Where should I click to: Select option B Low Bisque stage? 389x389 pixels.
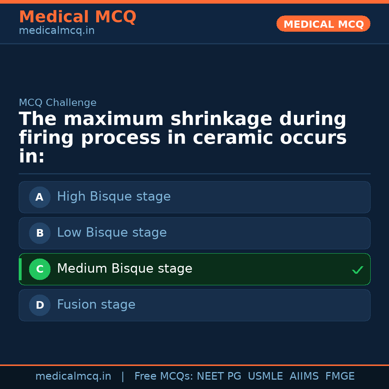194,233
